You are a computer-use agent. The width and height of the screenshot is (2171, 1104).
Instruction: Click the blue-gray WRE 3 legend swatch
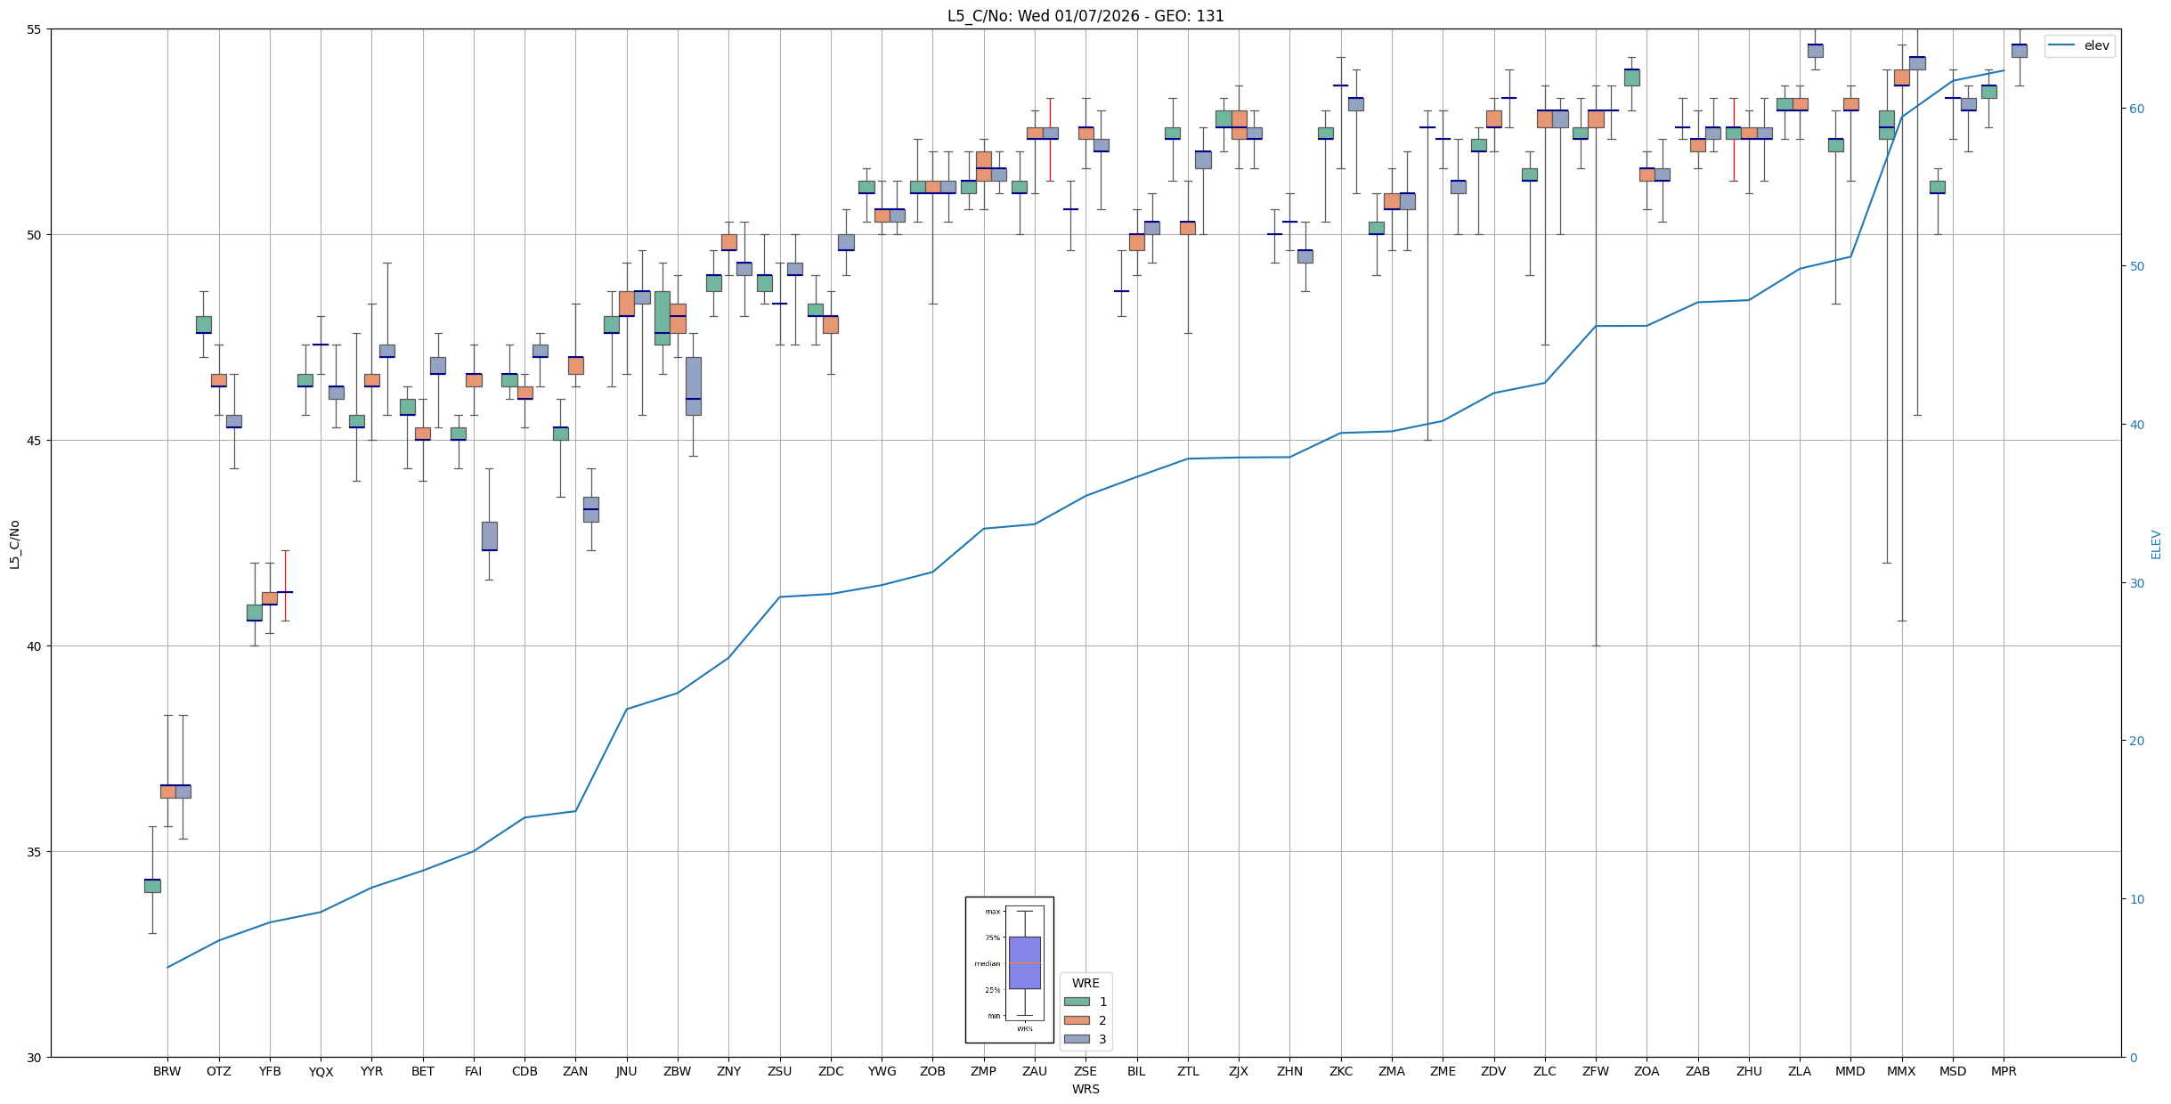tap(1076, 1039)
